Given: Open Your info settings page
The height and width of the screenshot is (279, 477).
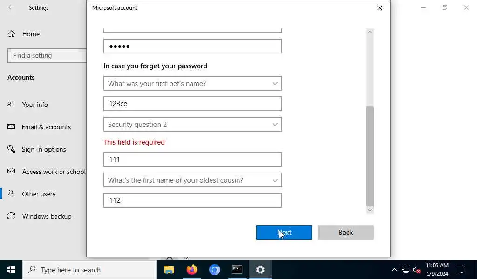Looking at the screenshot, I should tap(34, 105).
